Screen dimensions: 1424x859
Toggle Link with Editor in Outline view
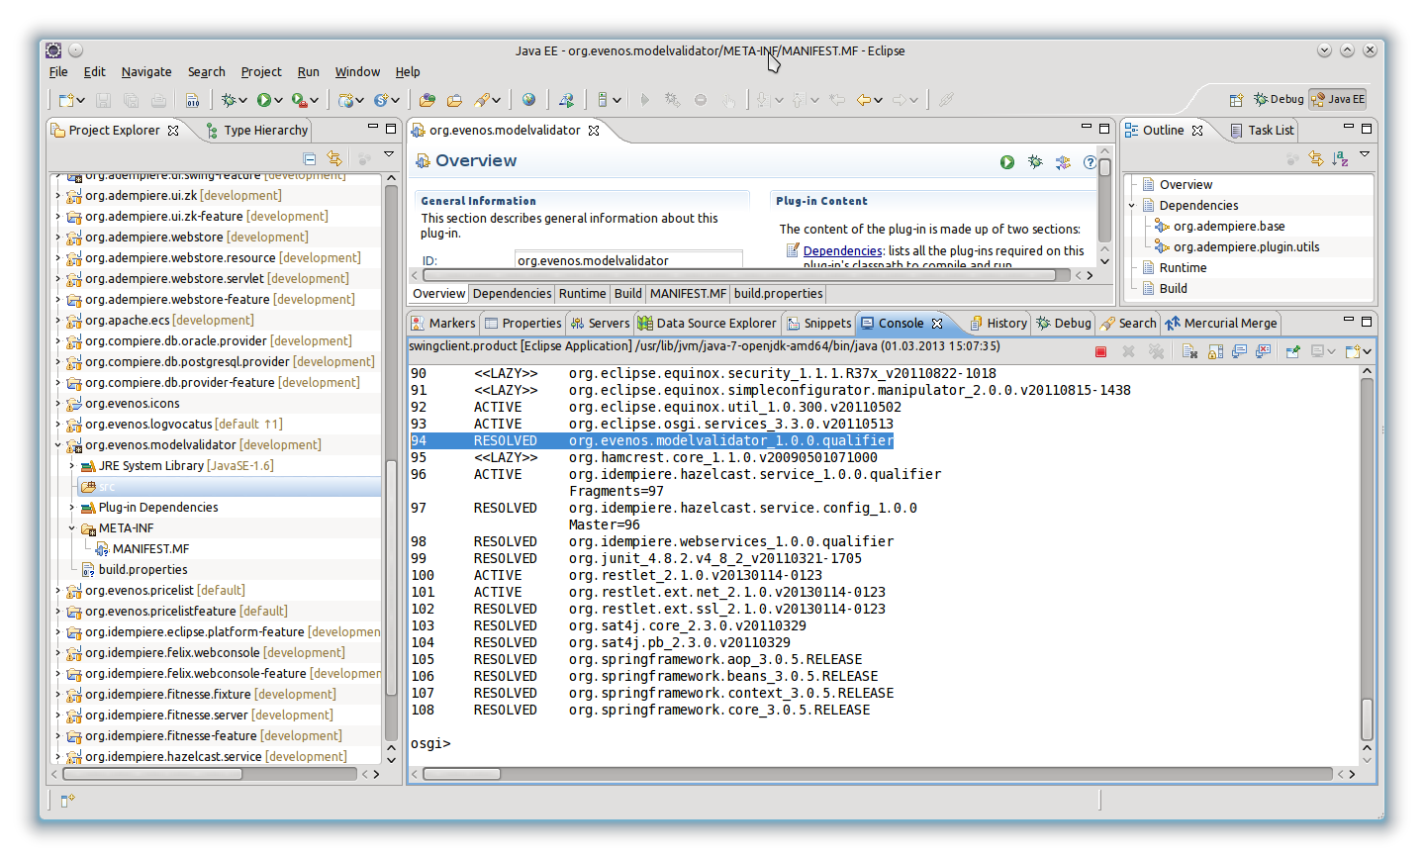coord(1315,158)
